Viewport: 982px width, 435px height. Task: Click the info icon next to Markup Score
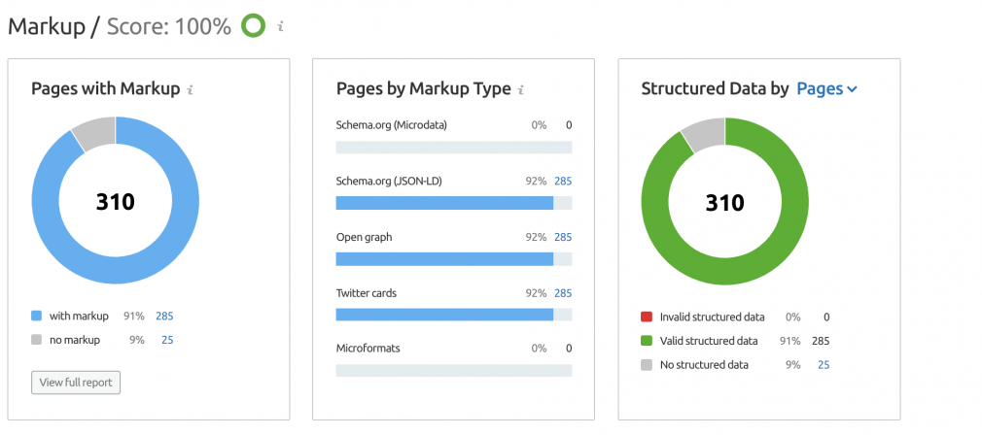(x=281, y=26)
